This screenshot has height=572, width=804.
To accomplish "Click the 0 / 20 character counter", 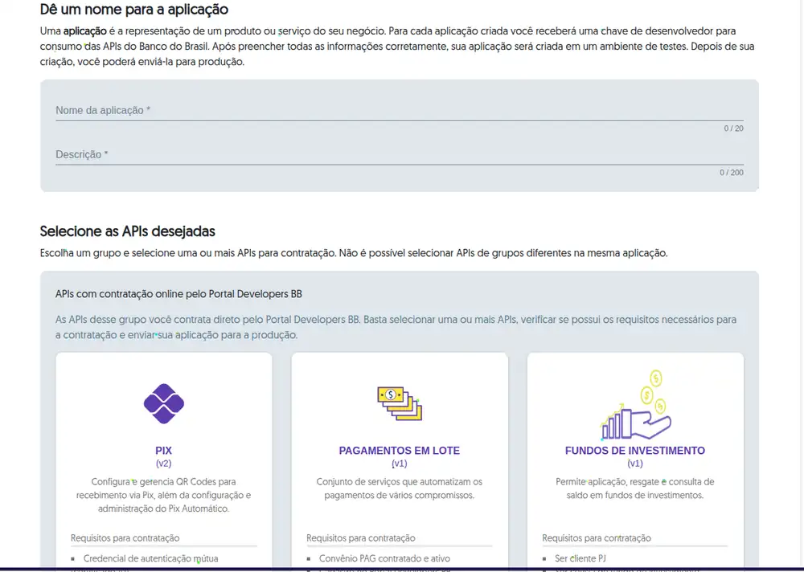I will [734, 129].
